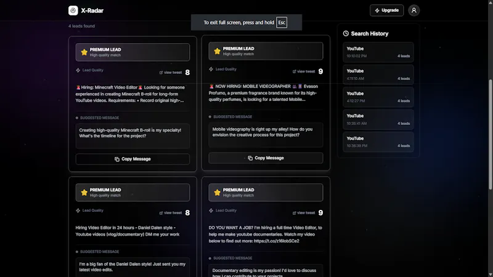
Task: Click Lead Quality bolt icon on Daniel Dalen card
Action: point(78,211)
